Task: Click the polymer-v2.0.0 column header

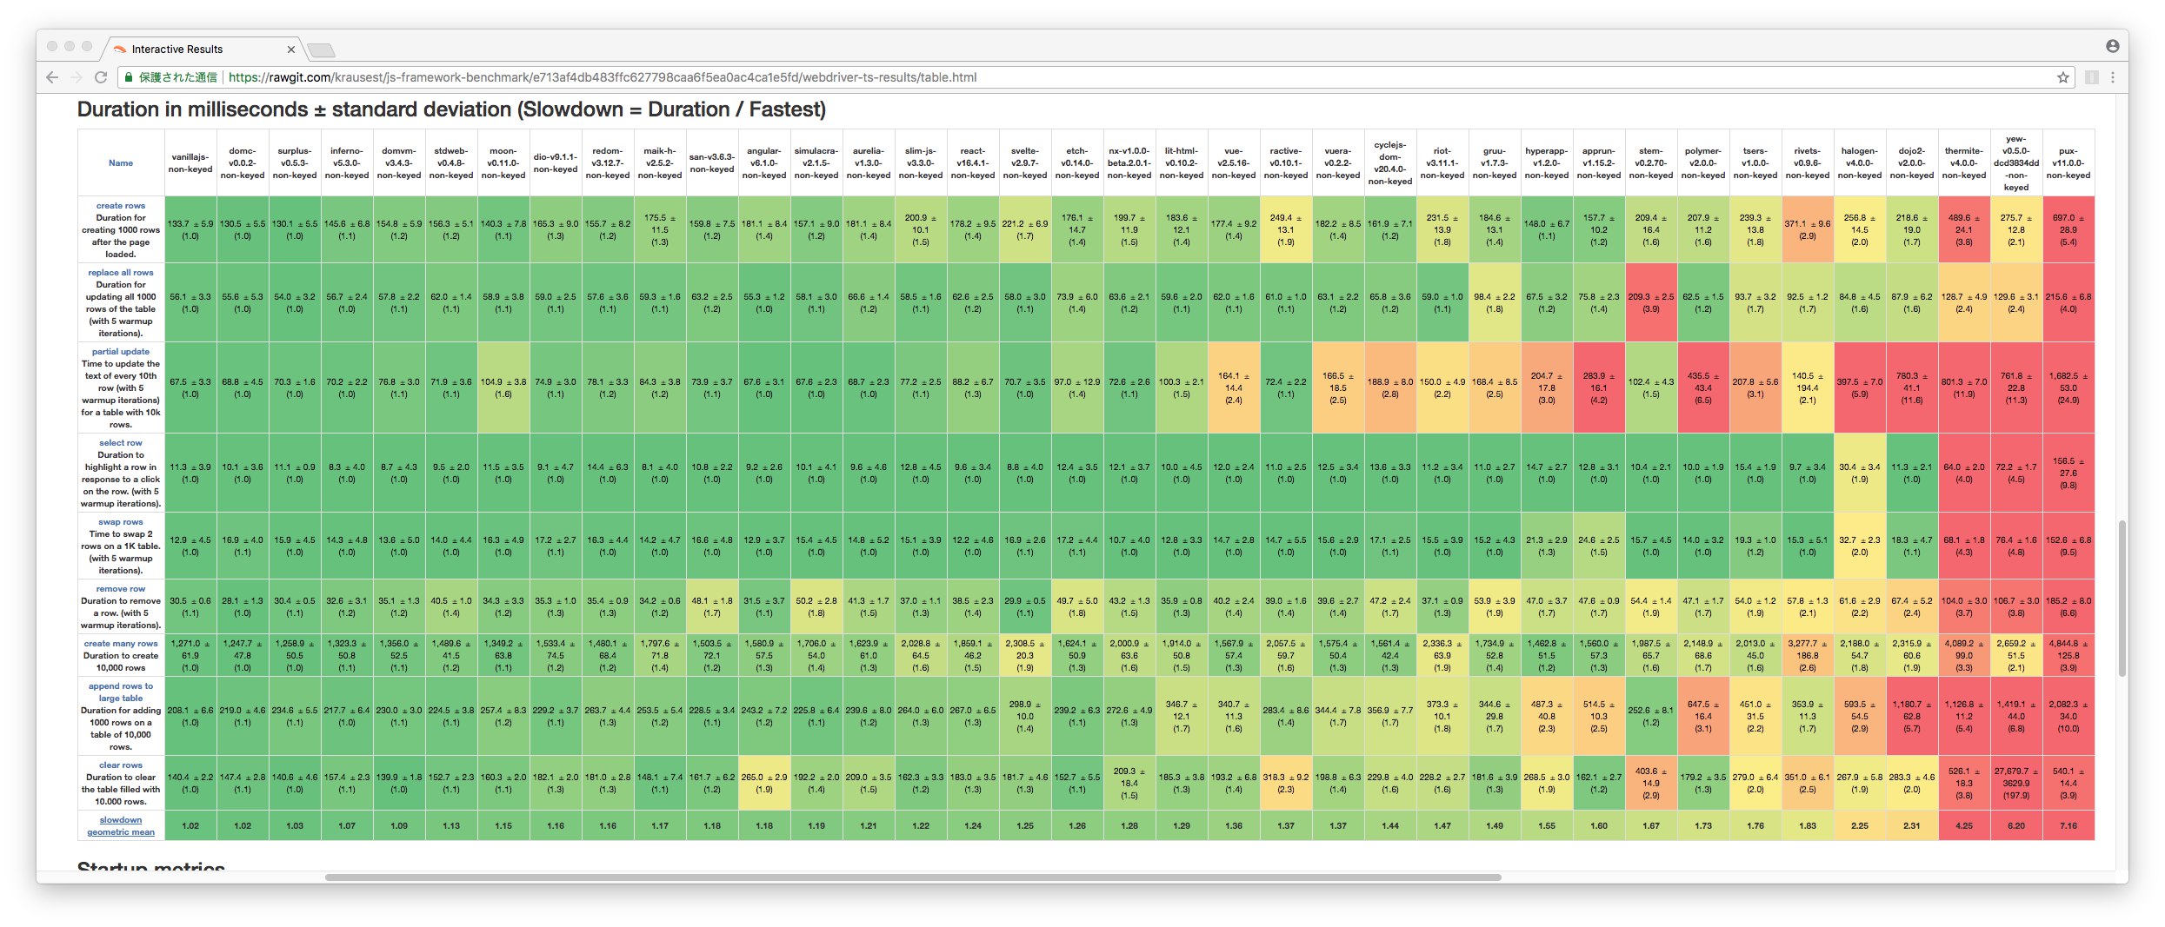Action: click(x=1703, y=163)
